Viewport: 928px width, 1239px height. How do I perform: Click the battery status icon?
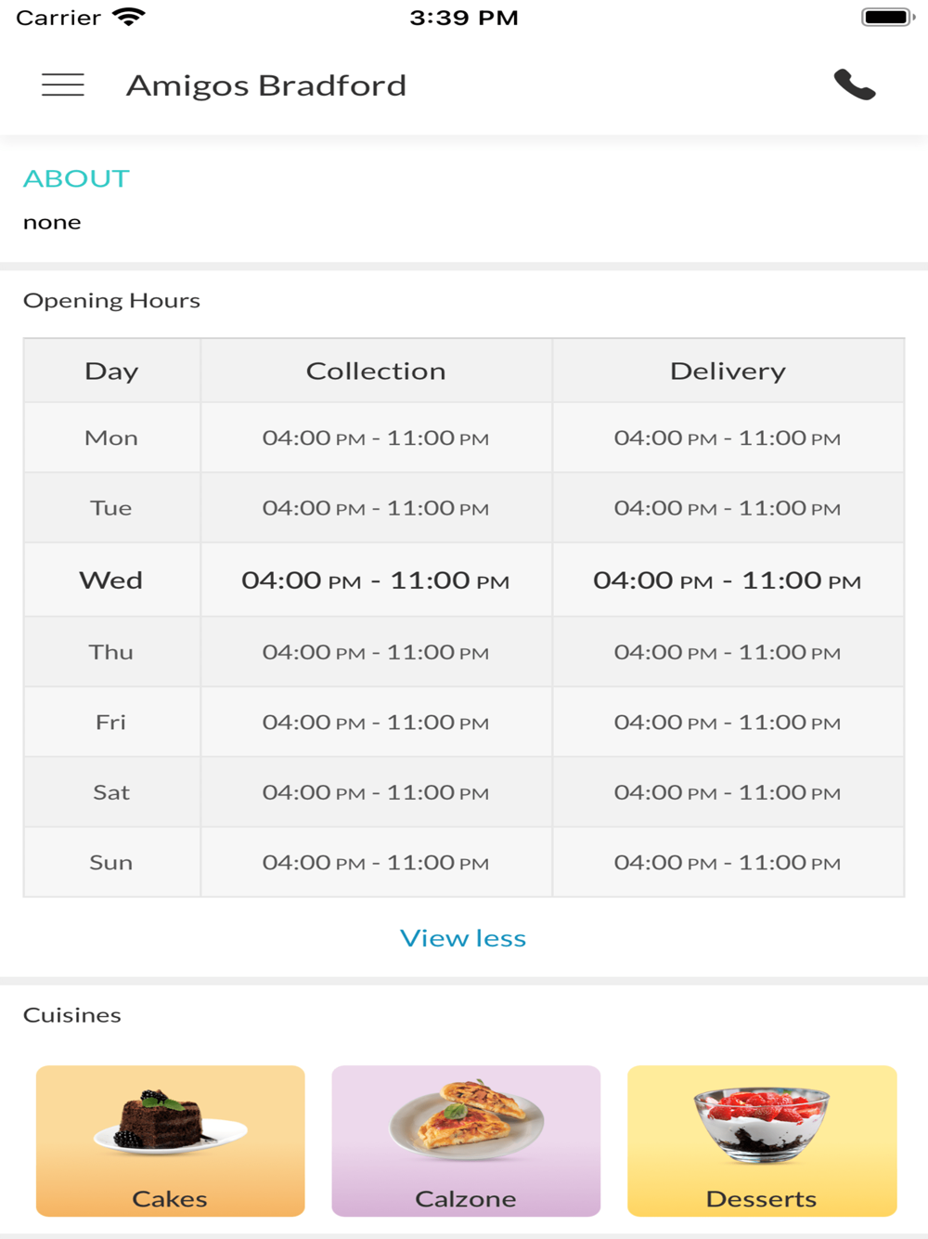pyautogui.click(x=887, y=17)
